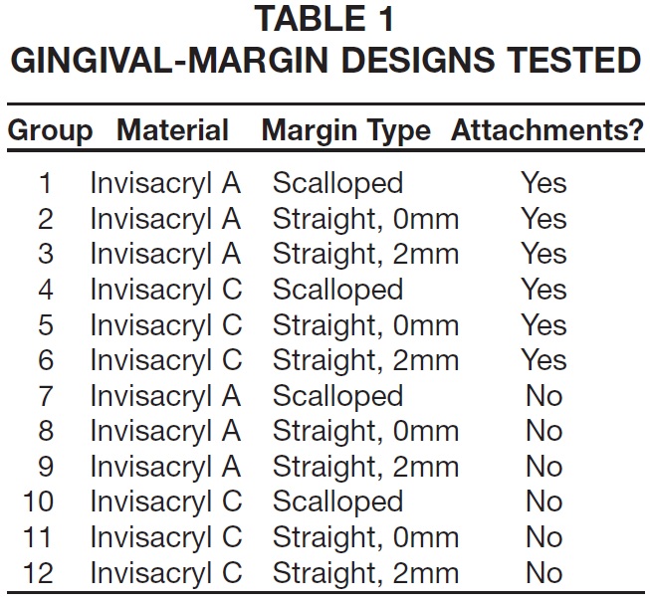The height and width of the screenshot is (604, 650).
Task: Select group number 11 cell
Action: click(x=38, y=537)
